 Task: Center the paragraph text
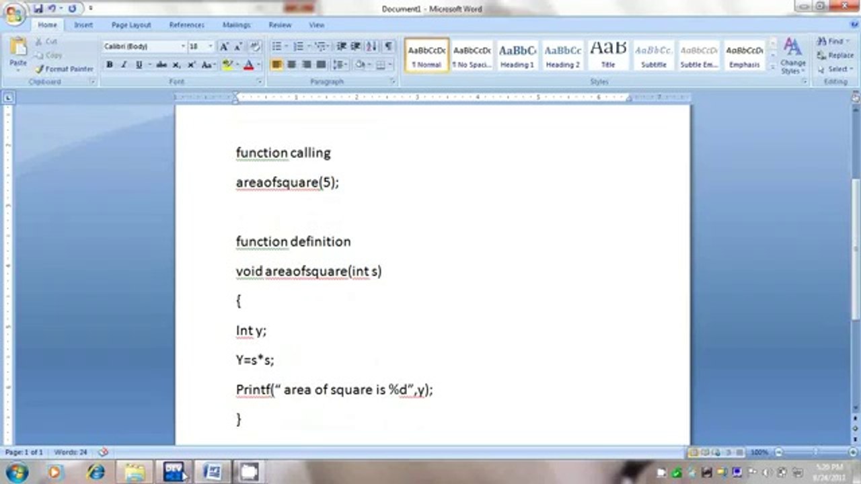[x=291, y=65]
